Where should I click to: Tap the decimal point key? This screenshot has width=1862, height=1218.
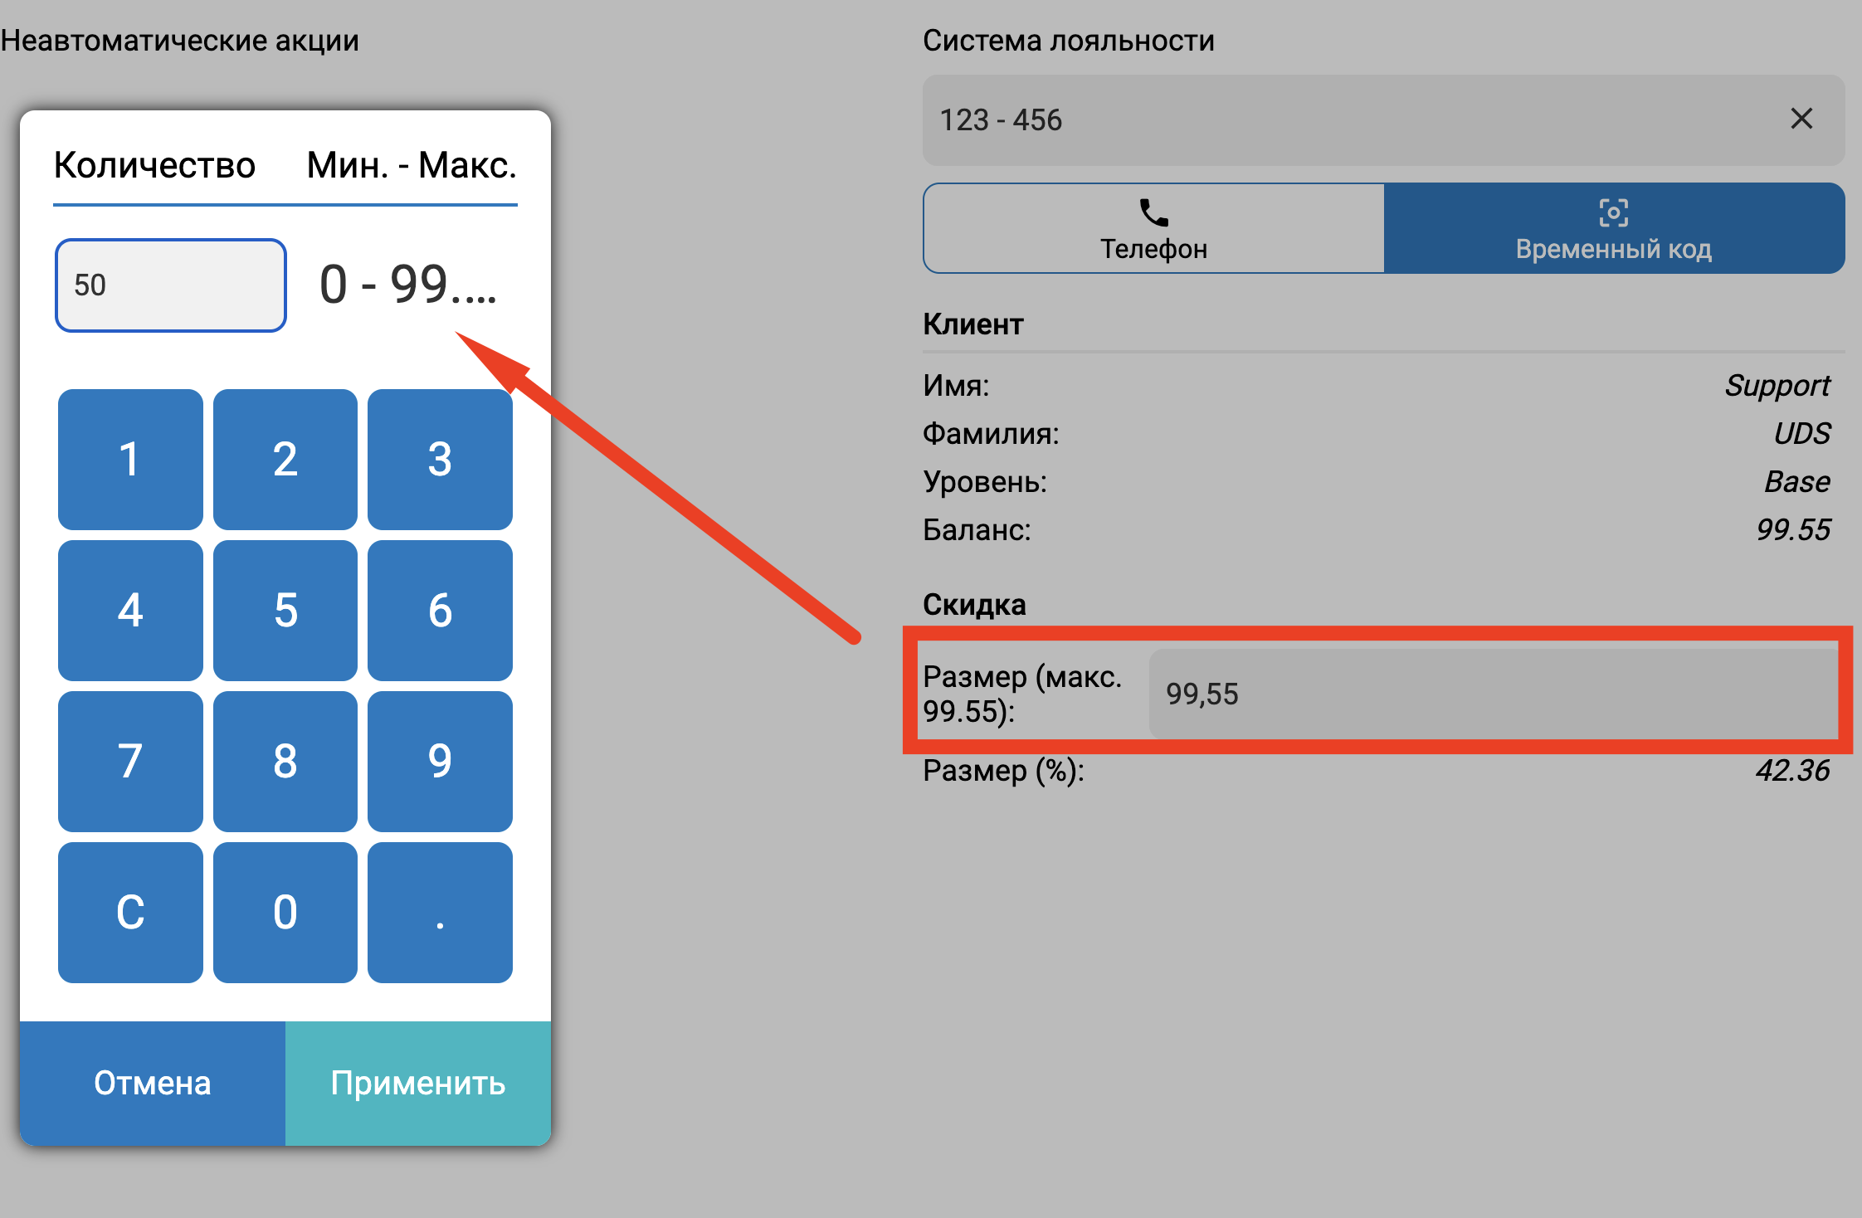click(440, 912)
